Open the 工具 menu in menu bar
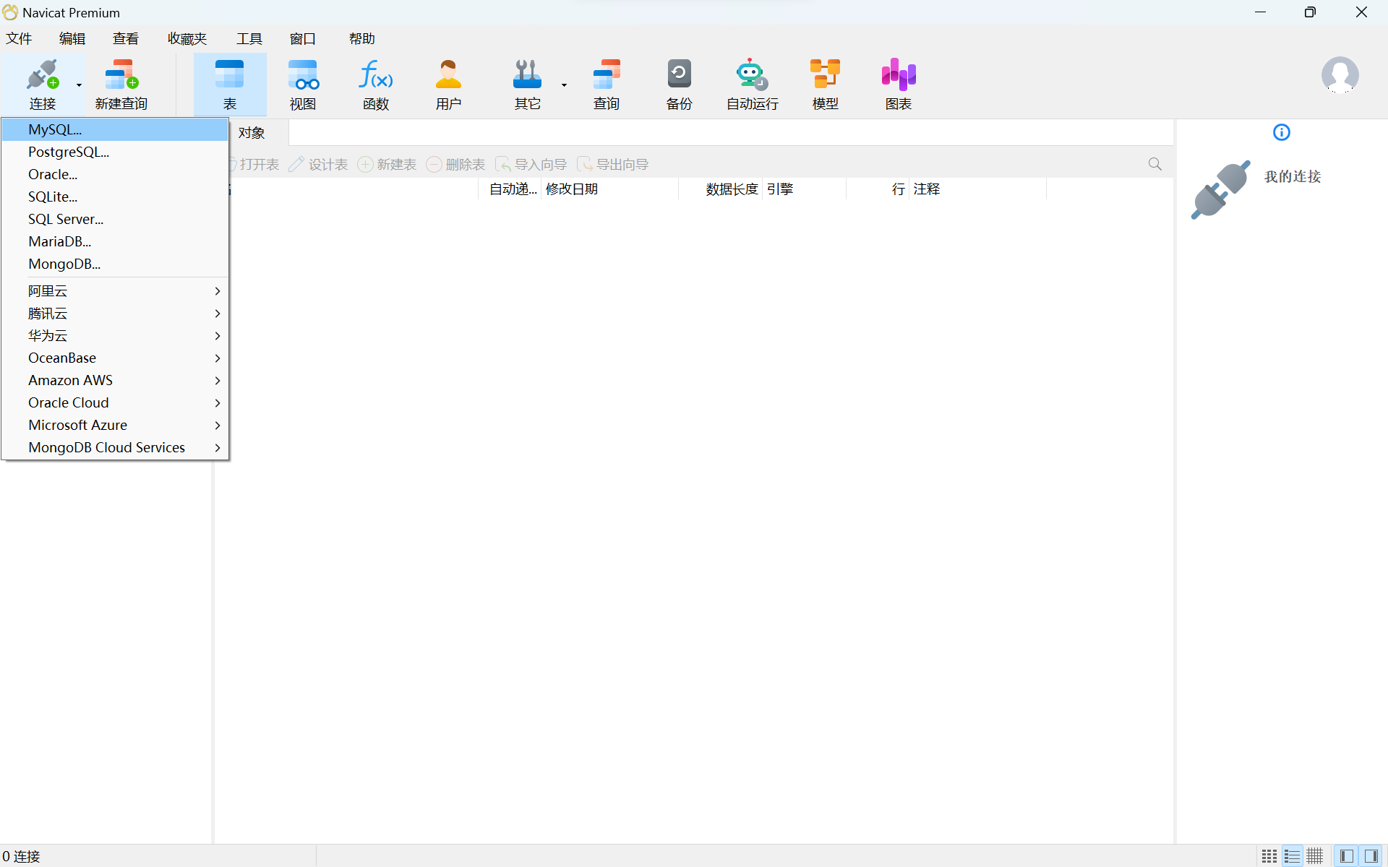The width and height of the screenshot is (1388, 867). (x=249, y=39)
